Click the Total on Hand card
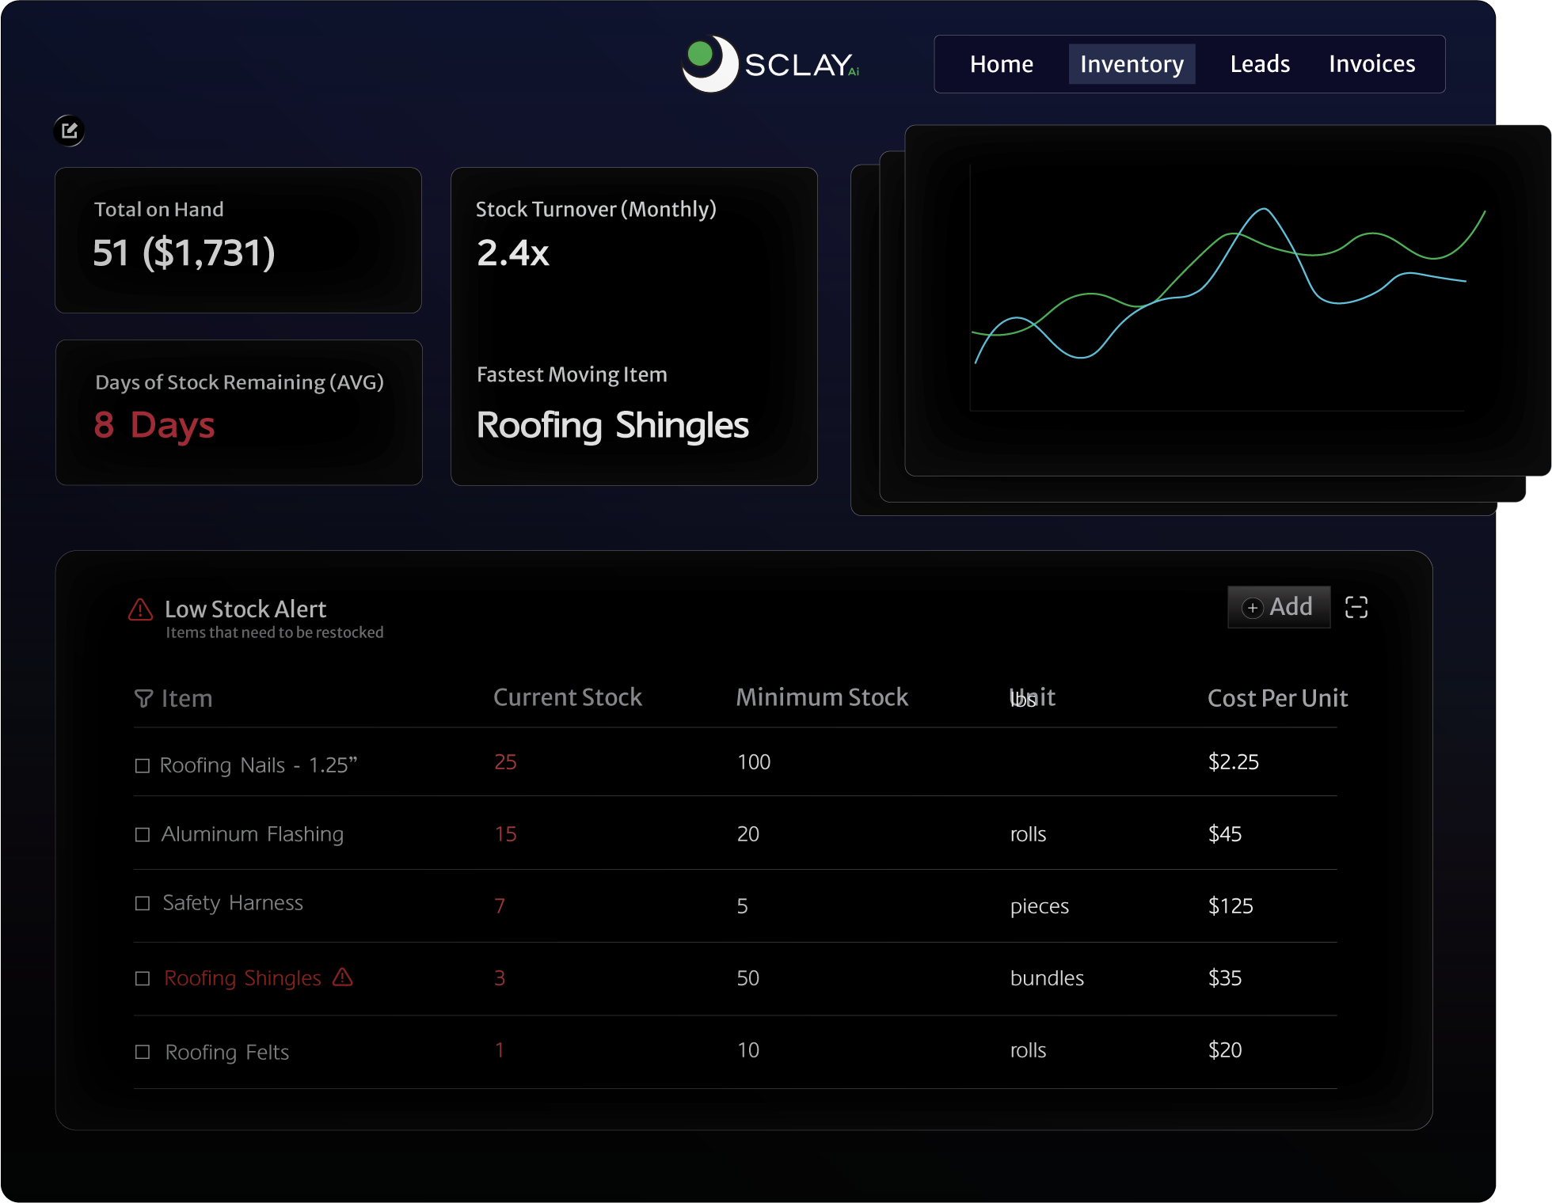 click(238, 239)
